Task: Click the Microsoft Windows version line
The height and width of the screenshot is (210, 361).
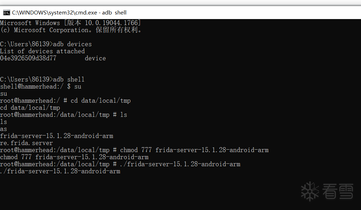Action: (70, 23)
